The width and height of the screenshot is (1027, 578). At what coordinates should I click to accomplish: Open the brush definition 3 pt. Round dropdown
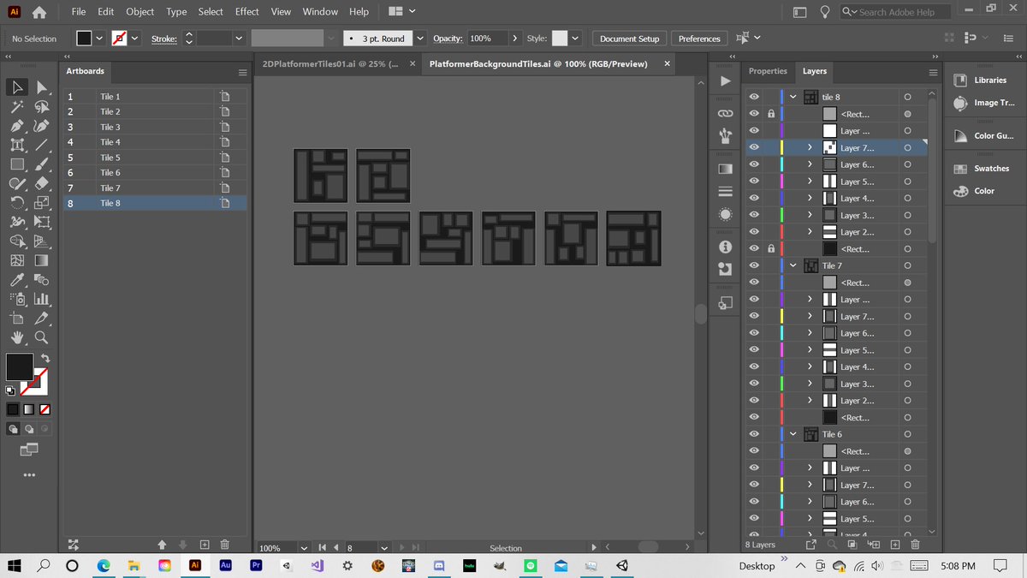[x=419, y=39]
